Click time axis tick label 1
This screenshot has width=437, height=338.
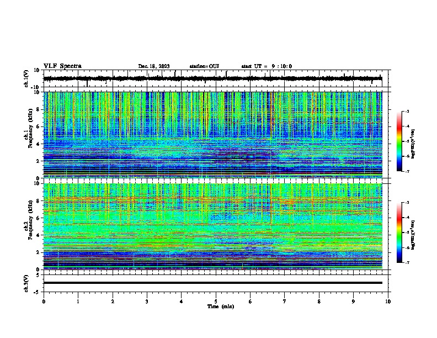tap(78, 302)
